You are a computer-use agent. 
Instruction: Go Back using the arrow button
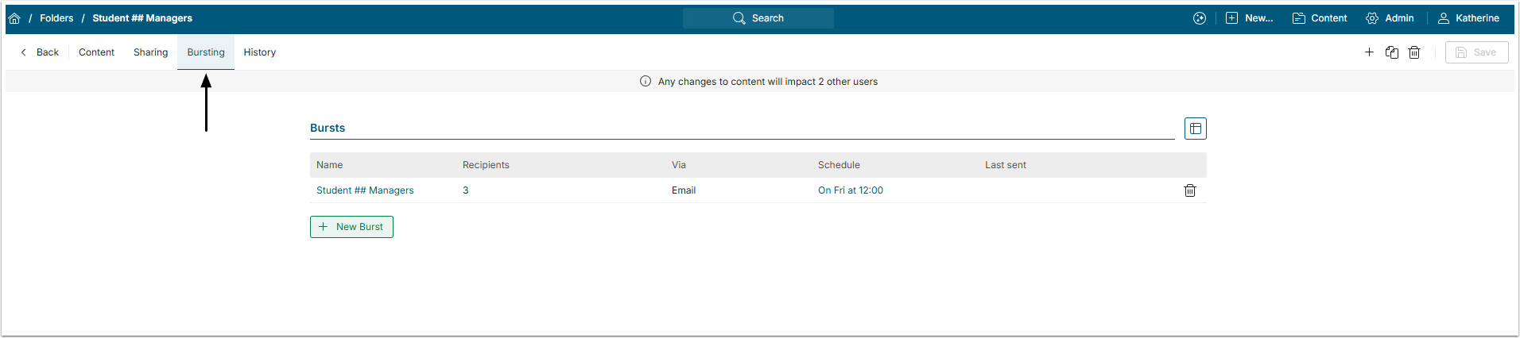(40, 52)
